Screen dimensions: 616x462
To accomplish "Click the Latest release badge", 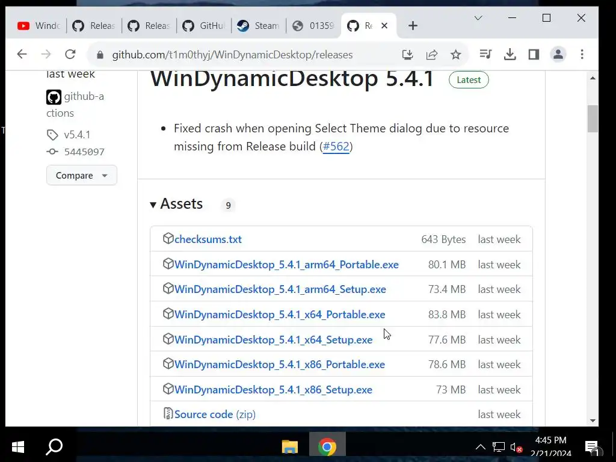I will (469, 80).
